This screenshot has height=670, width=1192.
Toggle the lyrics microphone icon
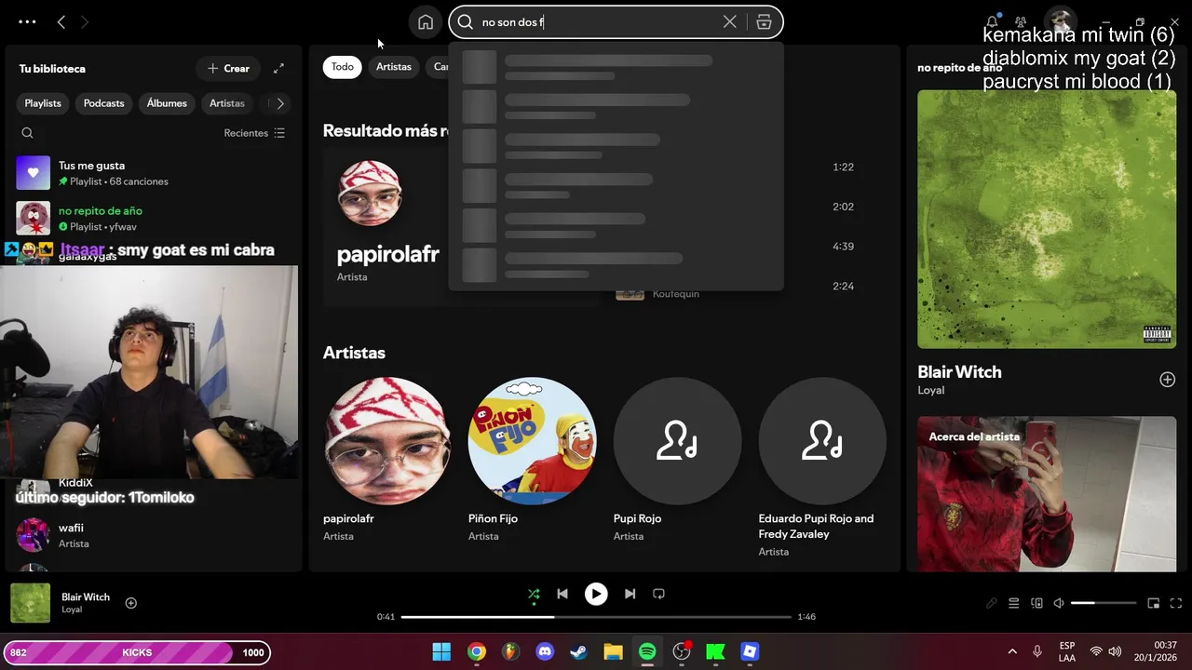point(992,603)
